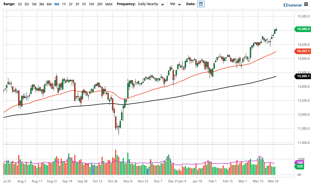
Task: Click the purple 76K volume label
Action: click(300, 163)
